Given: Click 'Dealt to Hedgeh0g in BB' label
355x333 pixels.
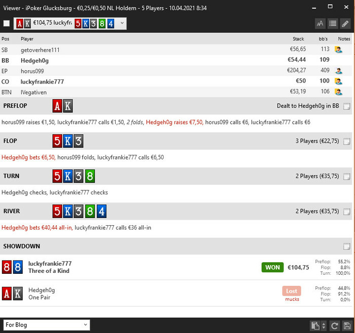Looking at the screenshot, I should [308, 106].
